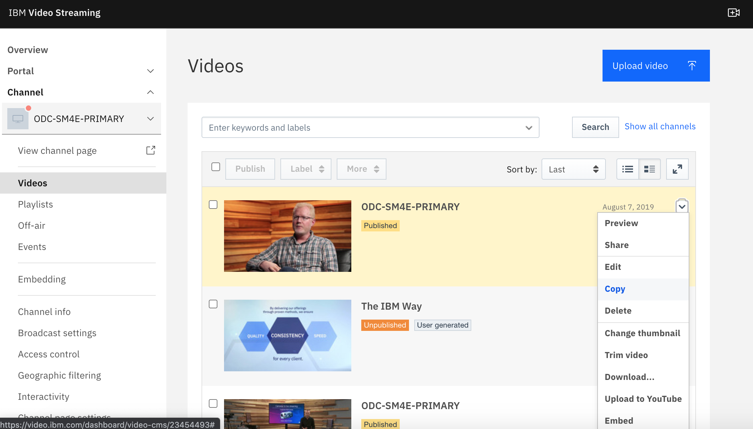Open the More actions dropdown
This screenshot has width=753, height=429.
point(362,169)
